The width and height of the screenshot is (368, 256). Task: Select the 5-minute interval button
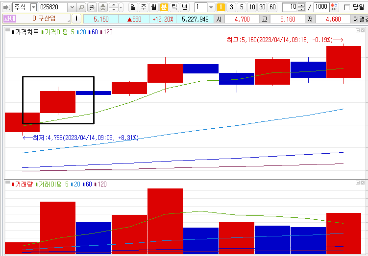[x=242, y=7]
